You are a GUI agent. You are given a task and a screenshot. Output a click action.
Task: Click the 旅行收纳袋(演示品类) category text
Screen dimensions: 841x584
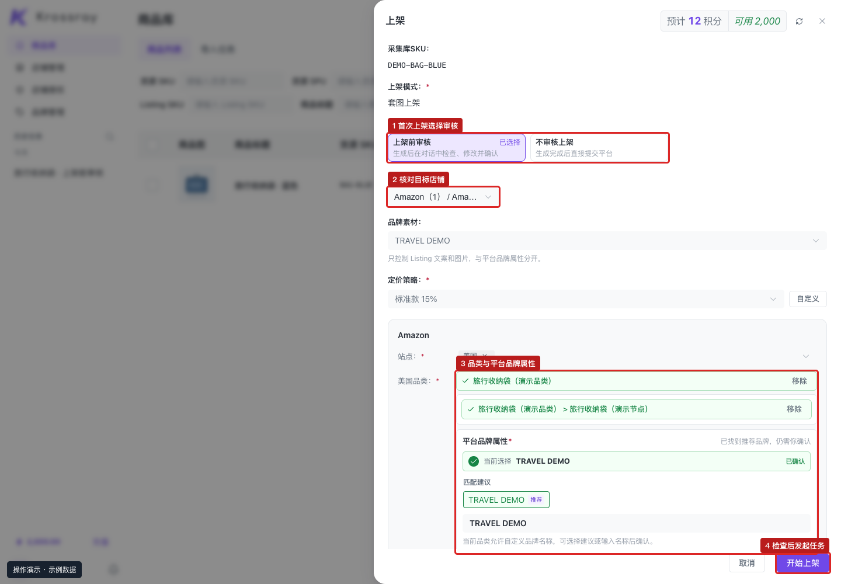[x=512, y=381]
